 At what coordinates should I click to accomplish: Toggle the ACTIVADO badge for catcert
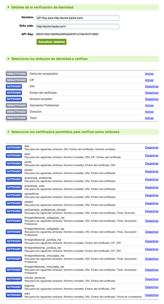pos(14,203)
